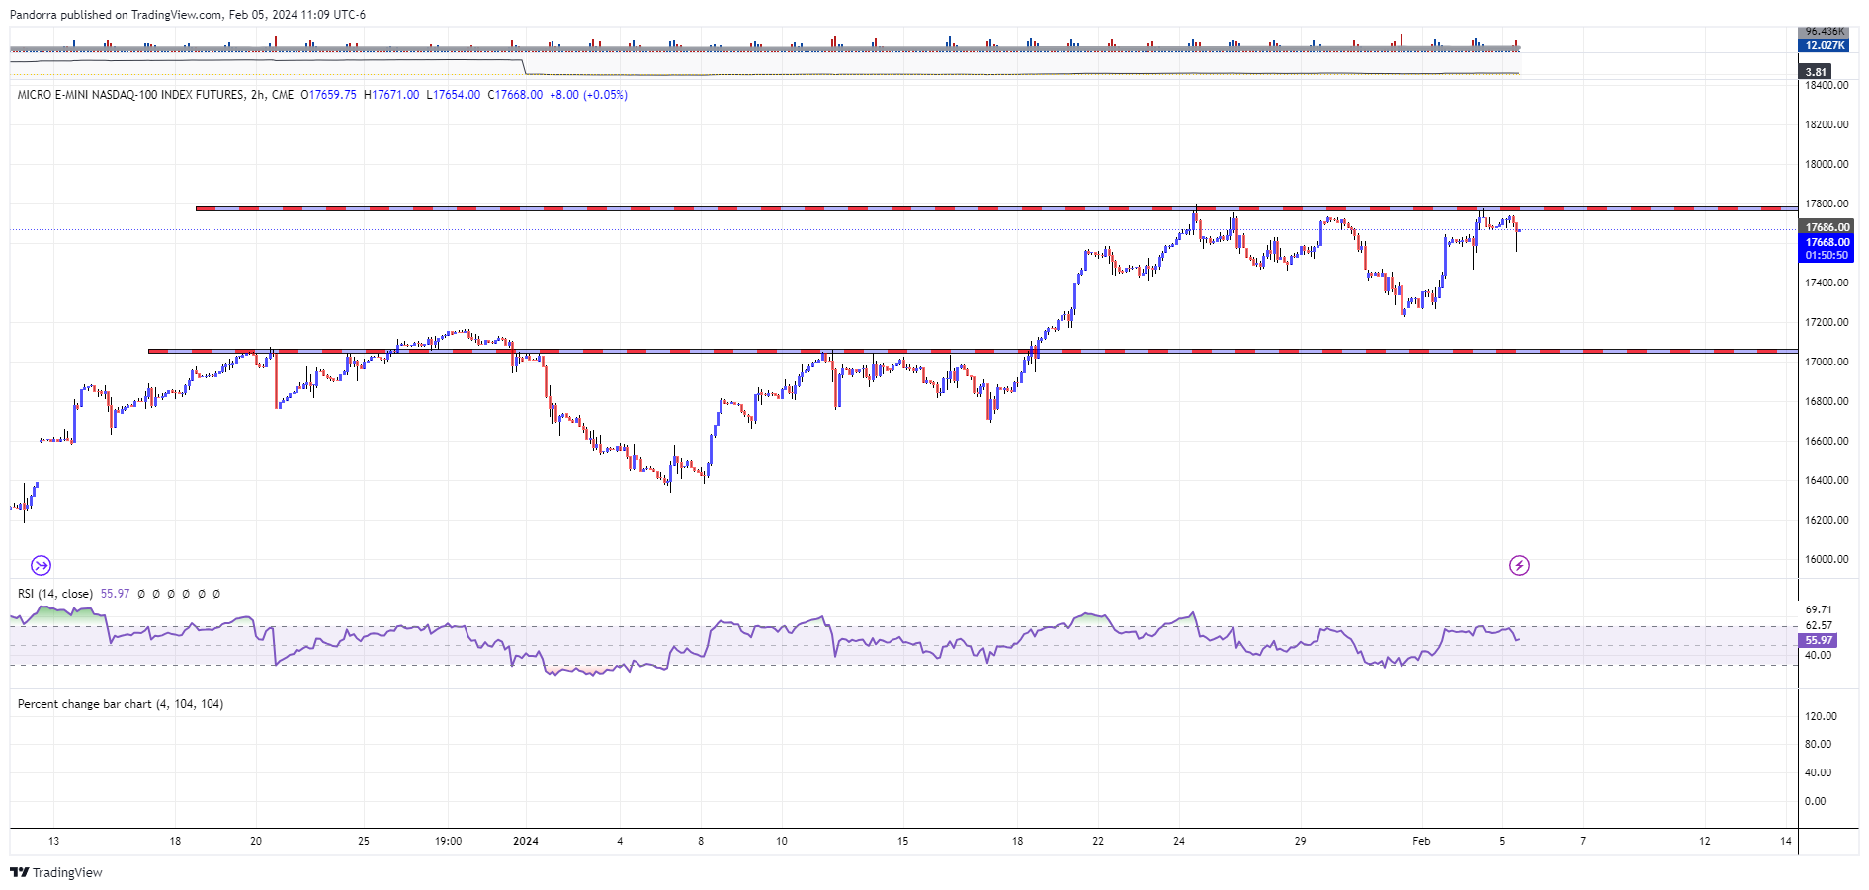Screen dimensions: 1869x890
Task: Click the 14 date label on the time axis
Action: 1786,841
